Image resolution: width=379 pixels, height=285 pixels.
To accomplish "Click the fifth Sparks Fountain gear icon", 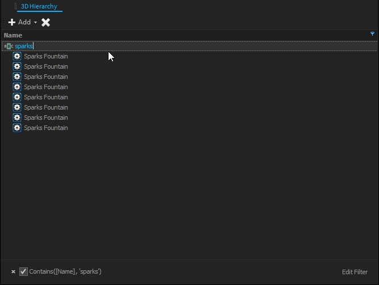I will coord(17,97).
